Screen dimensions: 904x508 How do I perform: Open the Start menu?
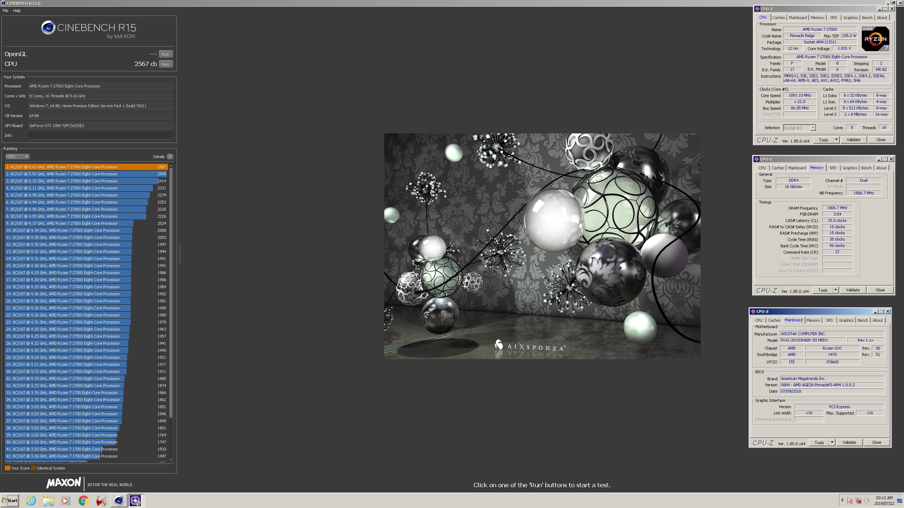click(10, 501)
